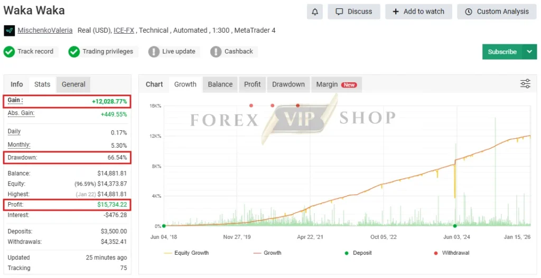Click the equity value $14,373.87
This screenshot has width=541, height=278.
pos(112,184)
